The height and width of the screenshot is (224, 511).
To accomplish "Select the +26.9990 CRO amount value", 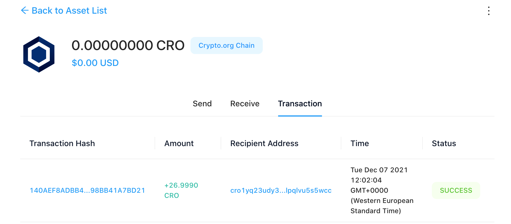I will click(181, 190).
